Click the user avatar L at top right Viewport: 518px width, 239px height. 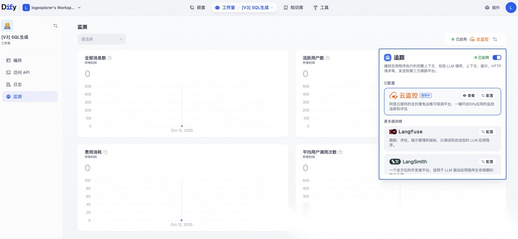[x=511, y=8]
